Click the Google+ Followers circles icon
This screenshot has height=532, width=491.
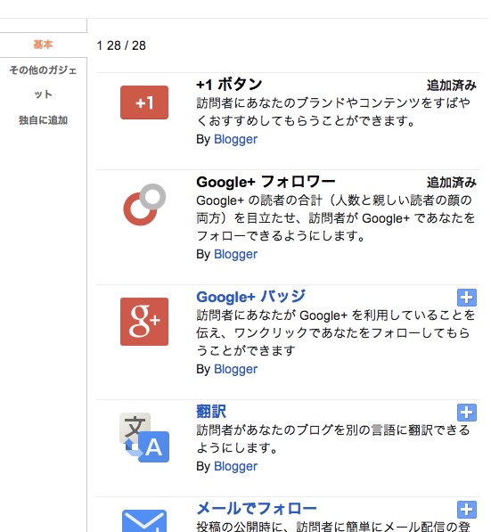(144, 205)
